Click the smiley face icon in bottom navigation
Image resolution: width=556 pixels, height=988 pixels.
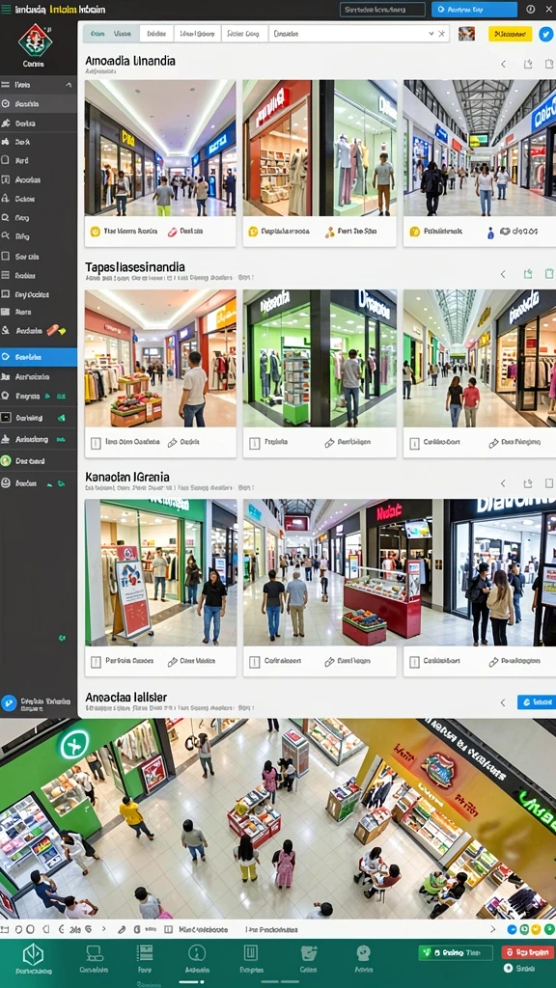click(x=363, y=952)
